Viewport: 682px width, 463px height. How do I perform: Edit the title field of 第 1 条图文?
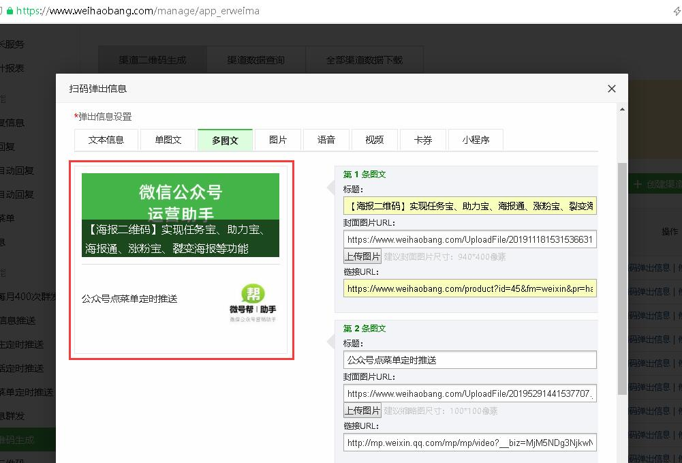tap(469, 206)
